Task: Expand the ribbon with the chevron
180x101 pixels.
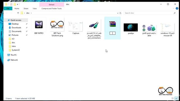Action: [x=174, y=8]
